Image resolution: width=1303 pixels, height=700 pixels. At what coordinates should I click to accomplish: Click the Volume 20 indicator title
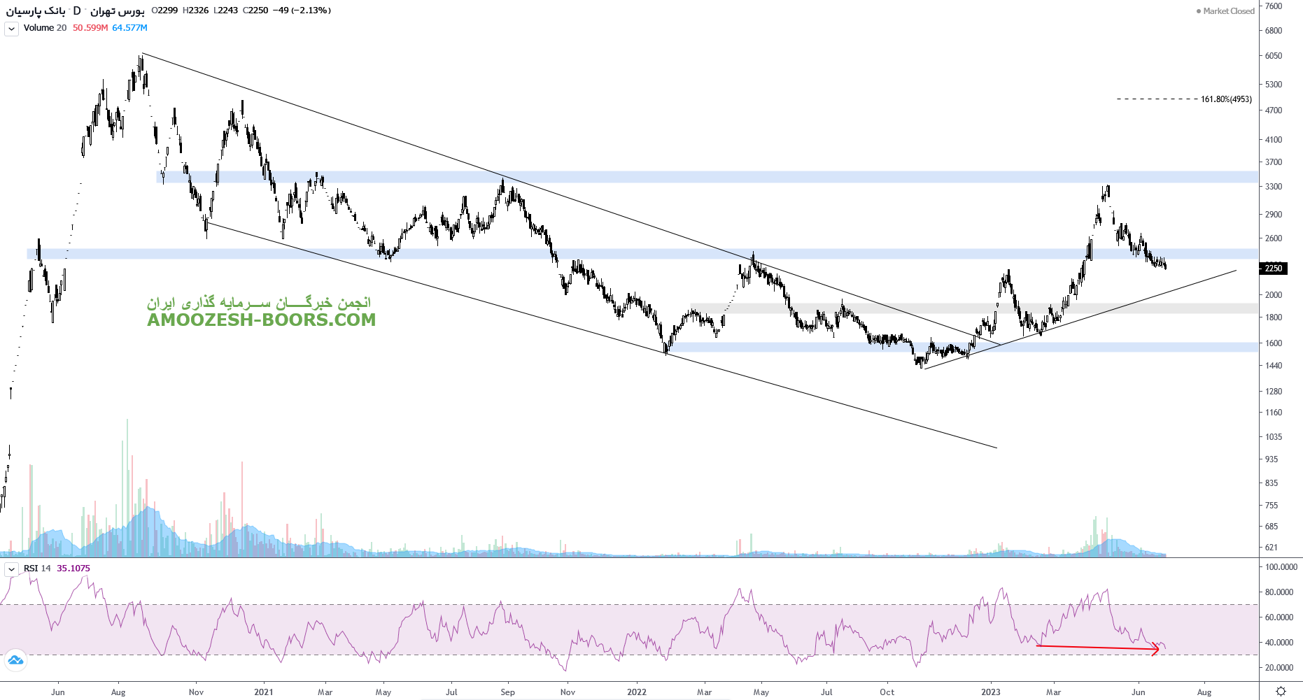click(x=45, y=28)
